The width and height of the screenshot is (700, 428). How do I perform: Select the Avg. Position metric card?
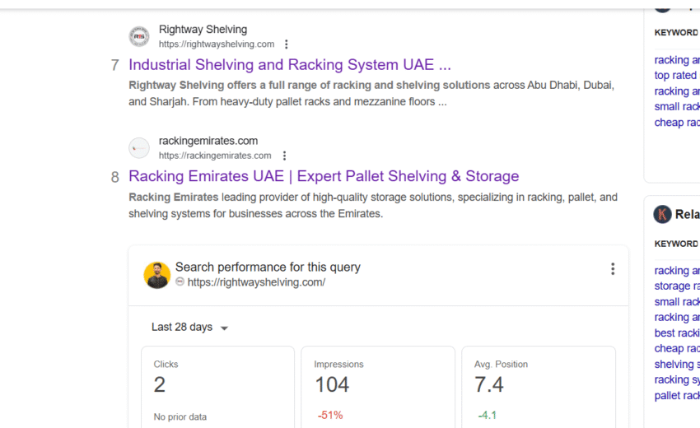click(538, 387)
